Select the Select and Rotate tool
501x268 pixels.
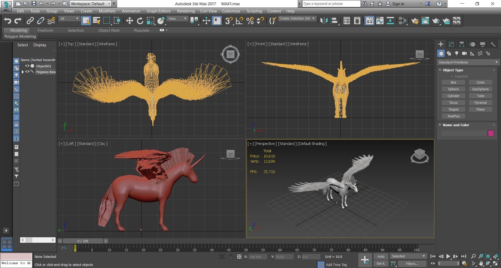point(140,21)
